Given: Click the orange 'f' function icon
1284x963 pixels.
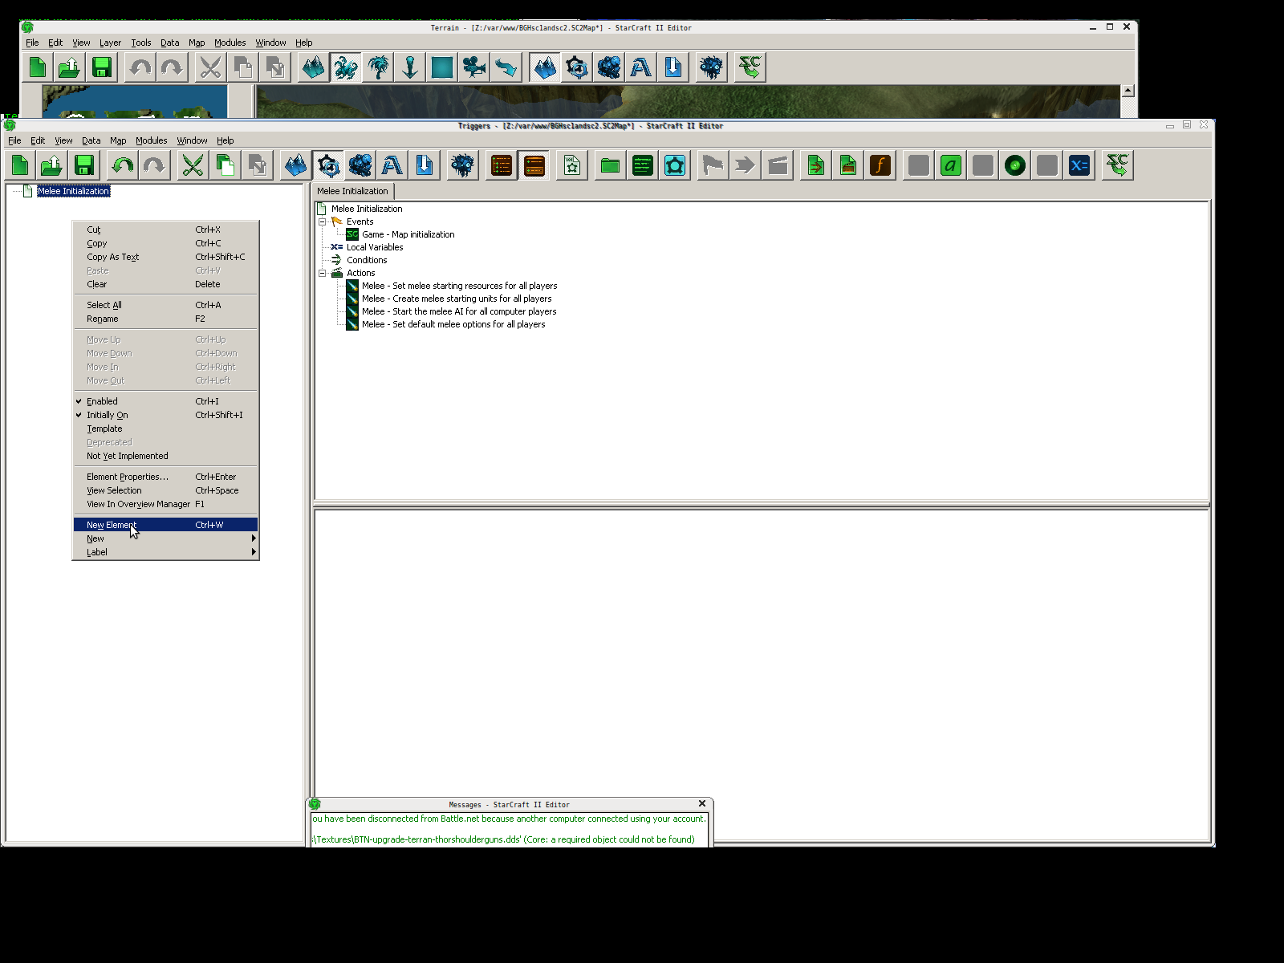Looking at the screenshot, I should coord(880,165).
